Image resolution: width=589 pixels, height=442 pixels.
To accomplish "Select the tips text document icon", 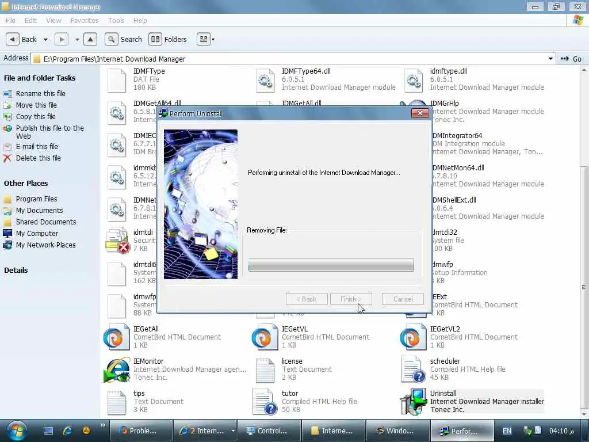I will [x=117, y=402].
